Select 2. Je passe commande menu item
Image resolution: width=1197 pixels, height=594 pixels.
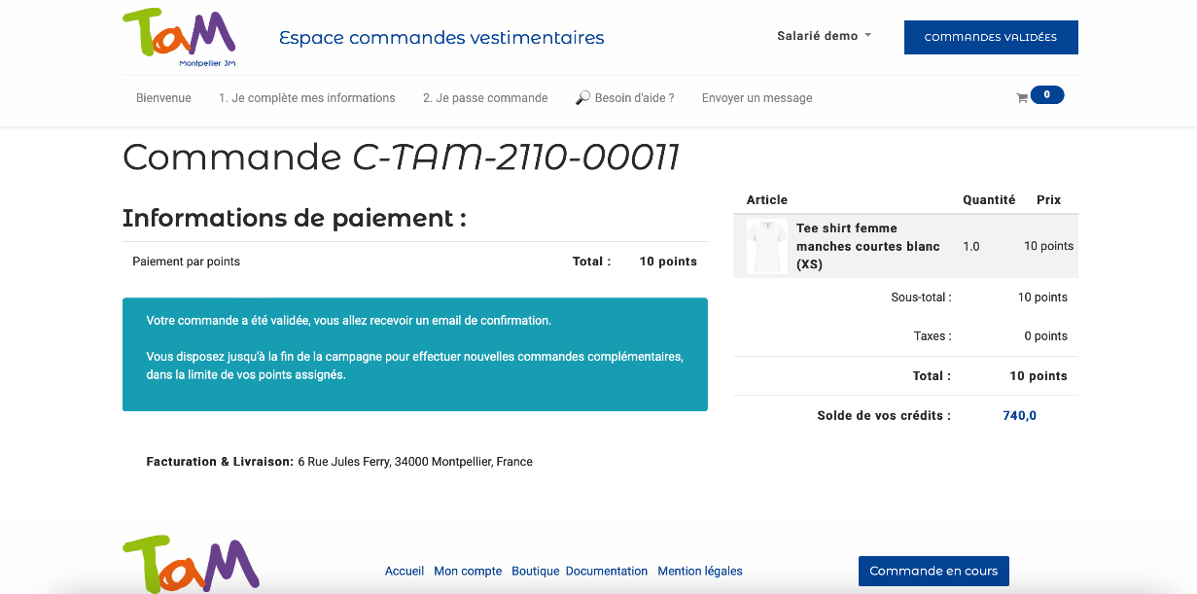point(485,98)
